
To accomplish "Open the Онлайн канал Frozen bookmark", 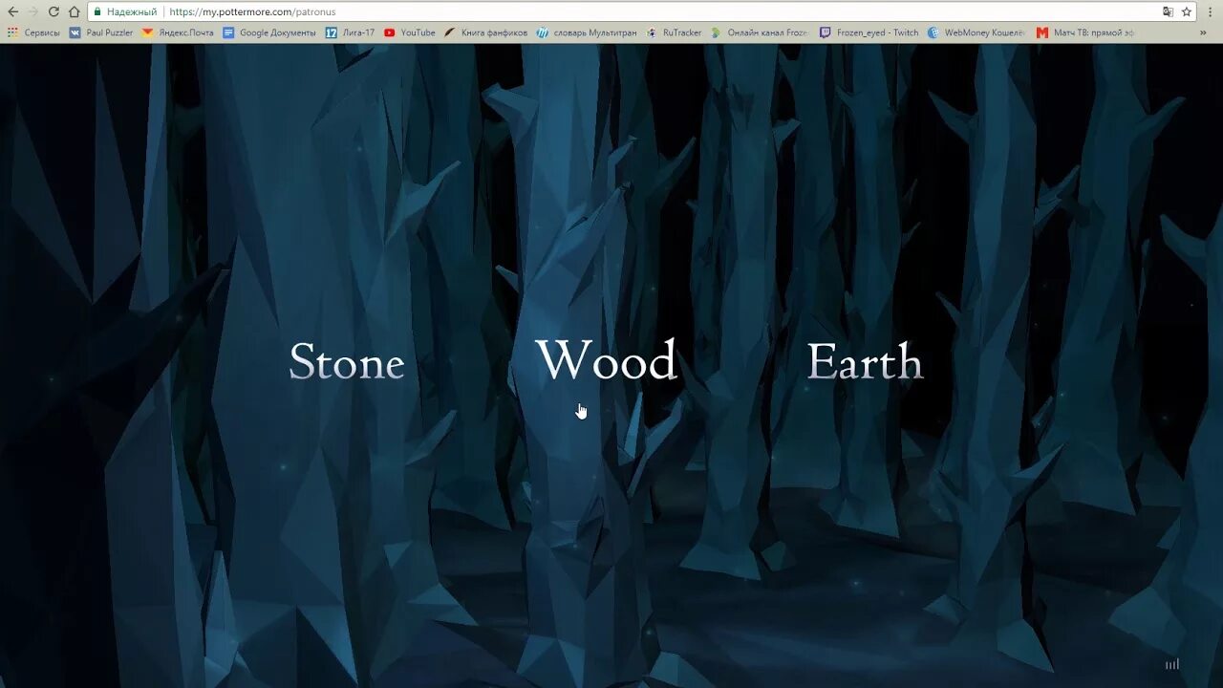I will [759, 32].
